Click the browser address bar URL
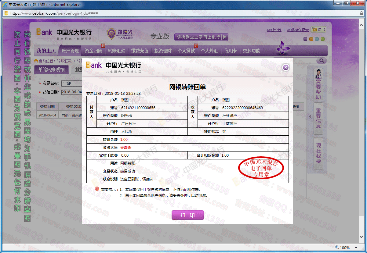 click(x=54, y=13)
